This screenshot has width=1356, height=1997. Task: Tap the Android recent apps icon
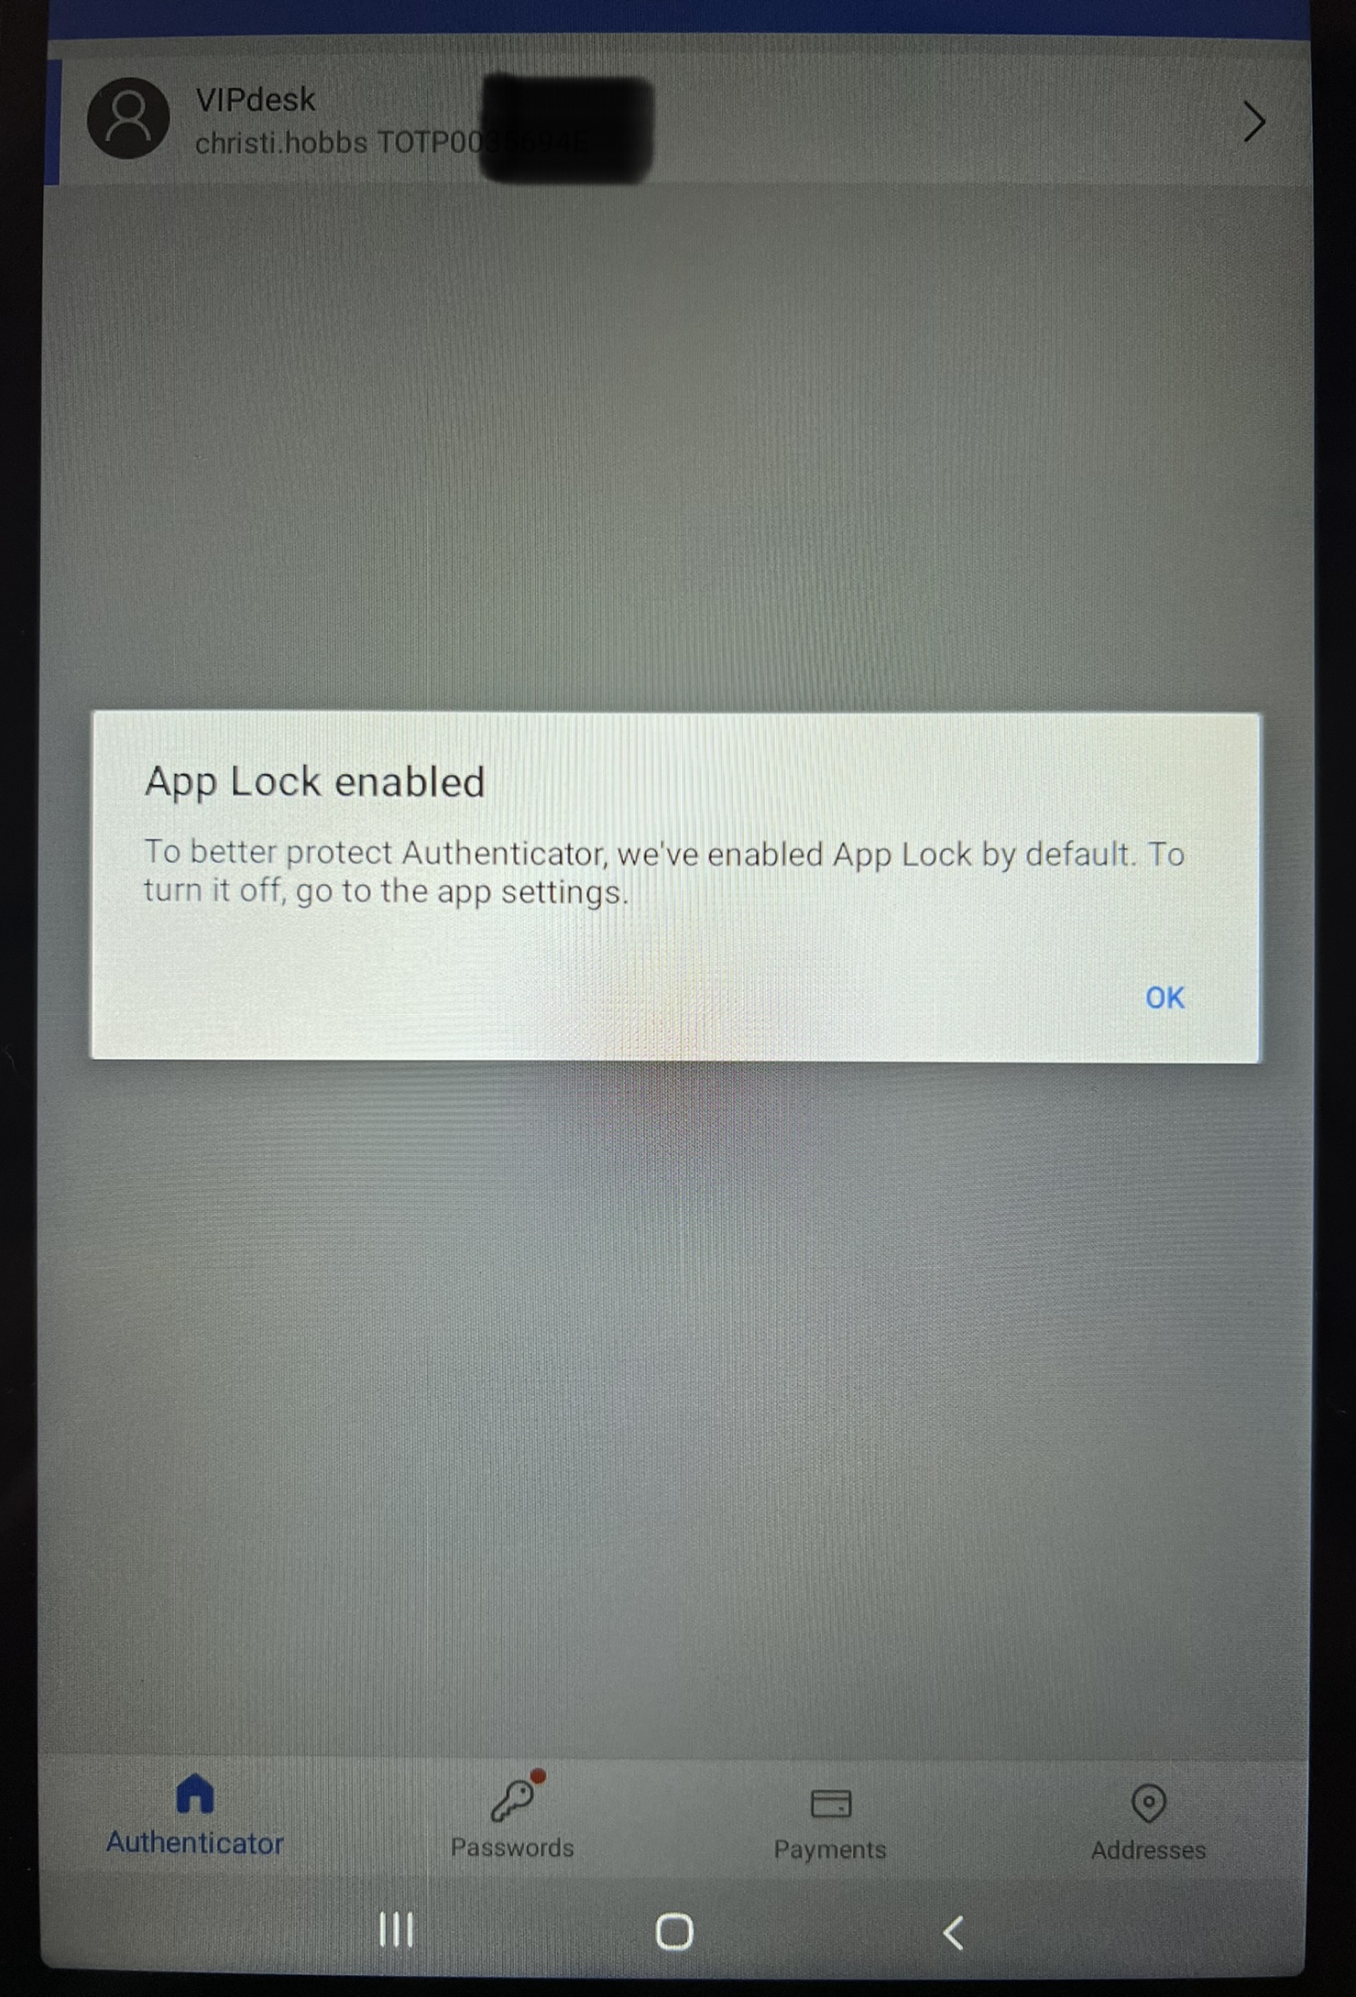click(397, 1931)
